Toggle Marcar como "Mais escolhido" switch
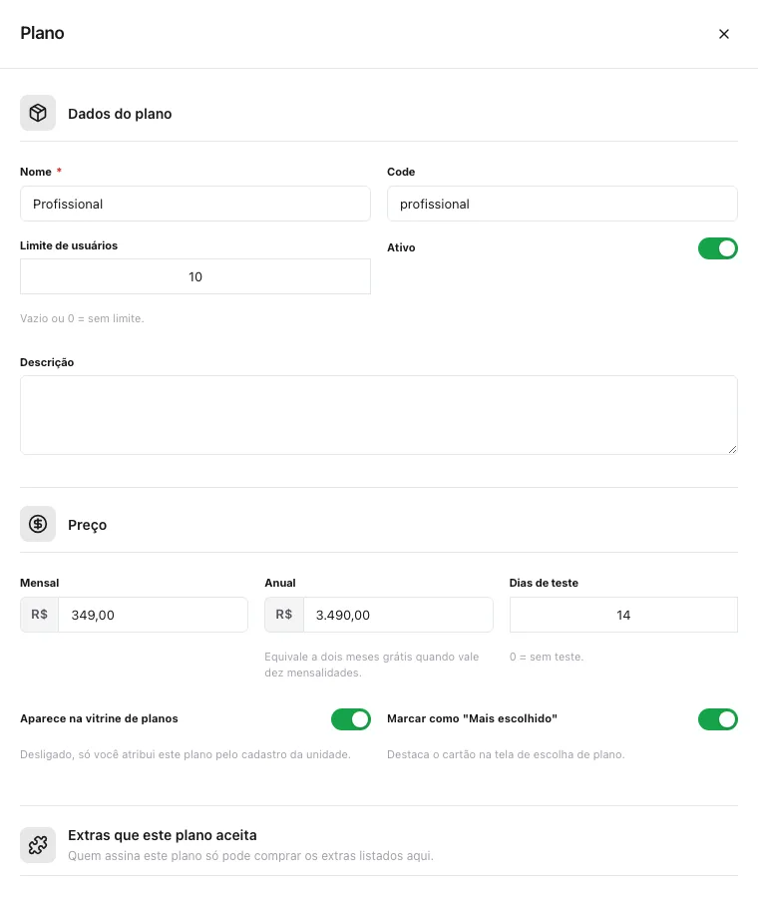This screenshot has height=898, width=758. pyautogui.click(x=717, y=719)
